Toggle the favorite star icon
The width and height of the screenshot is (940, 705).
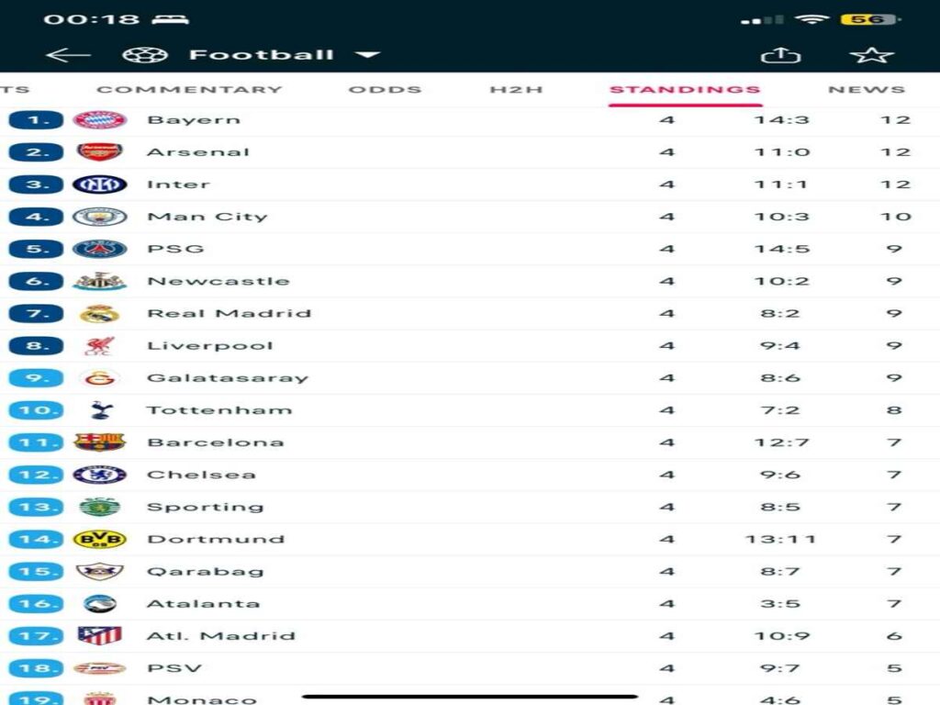click(x=871, y=55)
